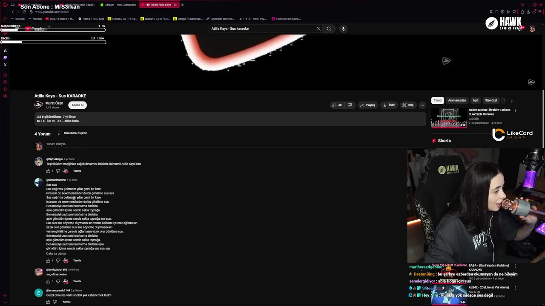
Task: Dislike the video with thumbs-down
Action: pos(350,105)
